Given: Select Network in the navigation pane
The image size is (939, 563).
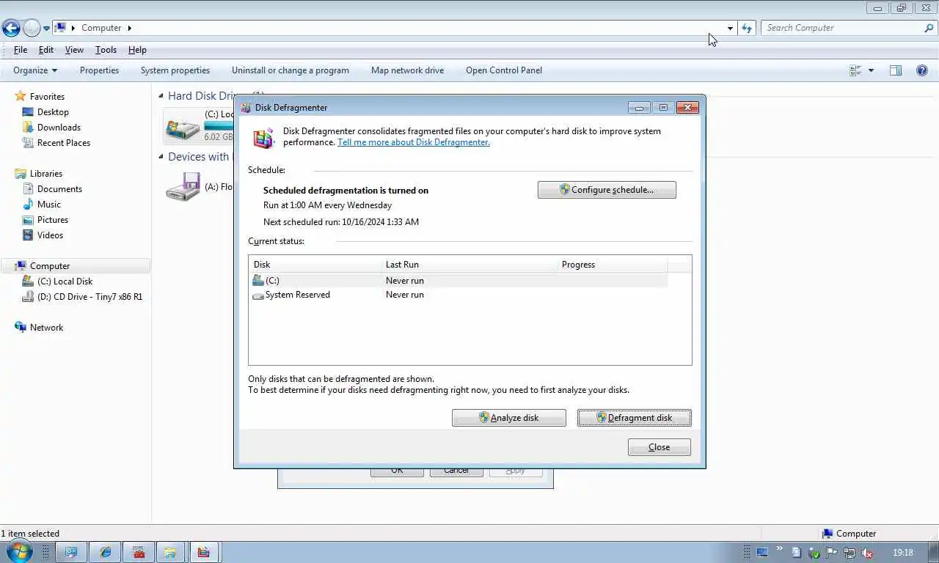Looking at the screenshot, I should (46, 328).
